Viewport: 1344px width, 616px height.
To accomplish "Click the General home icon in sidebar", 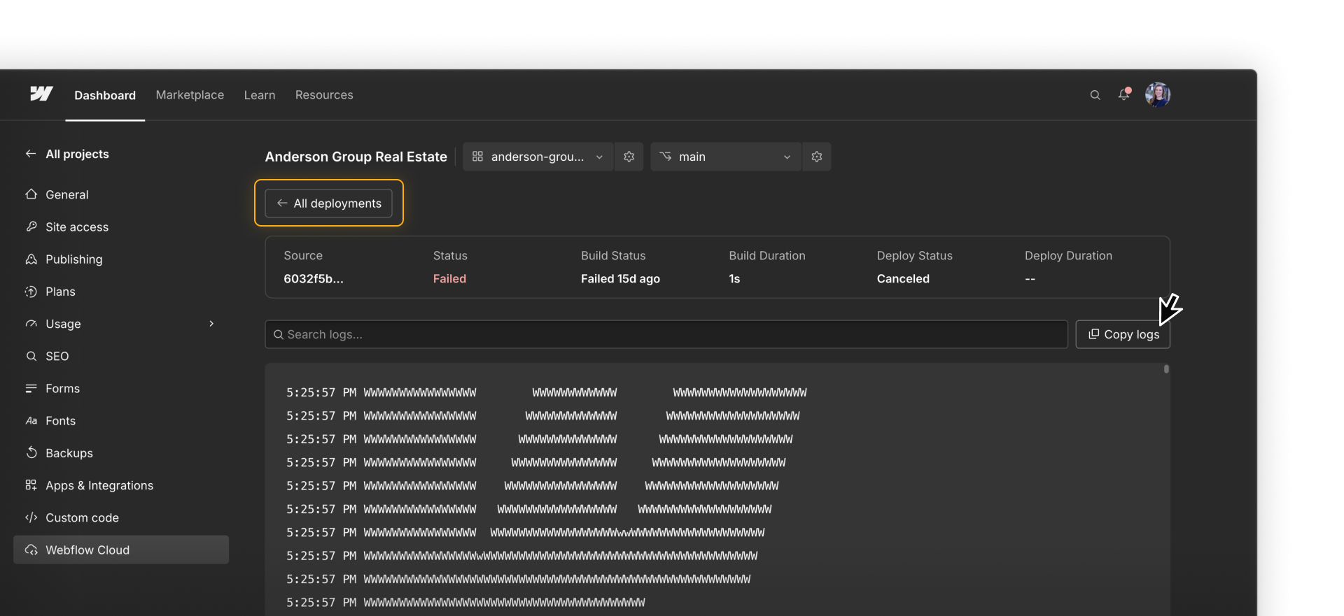I will tap(31, 194).
